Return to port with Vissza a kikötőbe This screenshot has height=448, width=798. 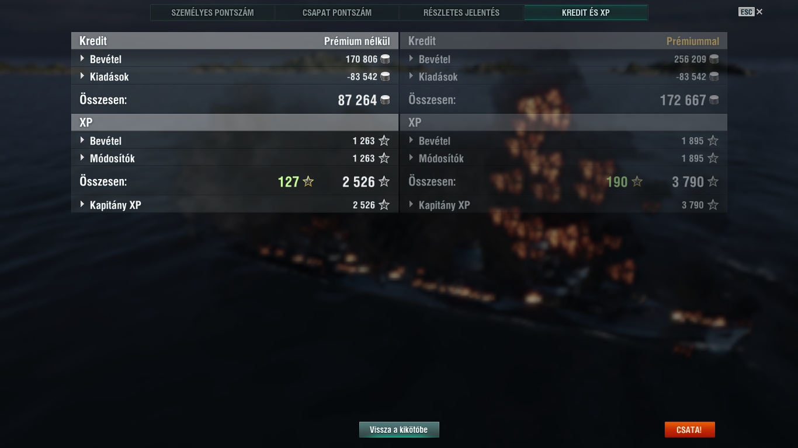(399, 430)
